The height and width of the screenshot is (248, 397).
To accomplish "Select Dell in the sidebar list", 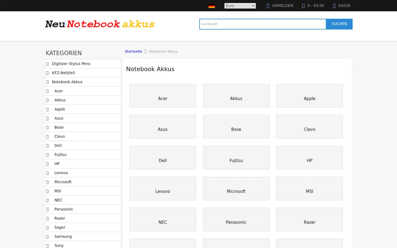I will 83,145.
